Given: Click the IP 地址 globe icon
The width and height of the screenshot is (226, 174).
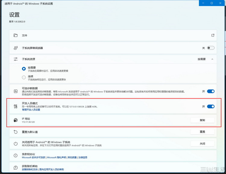Looking at the screenshot, I should coord(16,120).
